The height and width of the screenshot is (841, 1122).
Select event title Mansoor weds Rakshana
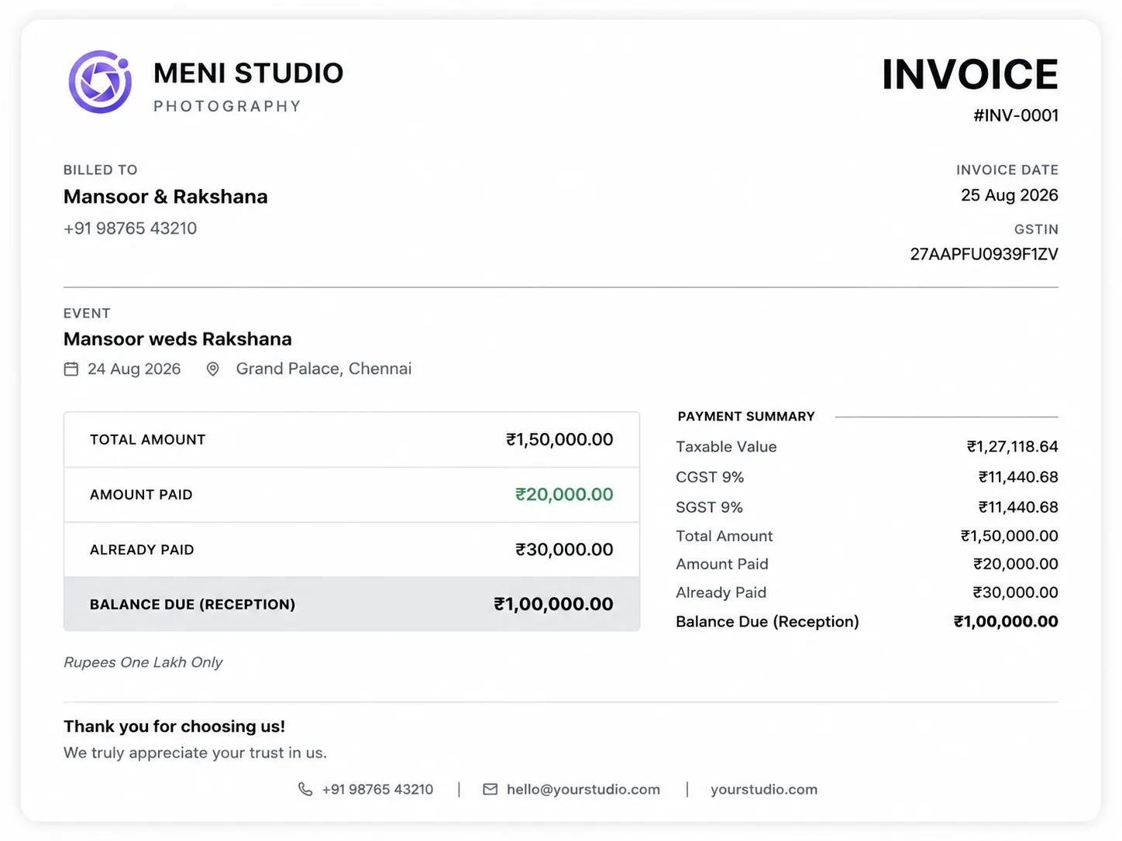pos(177,339)
